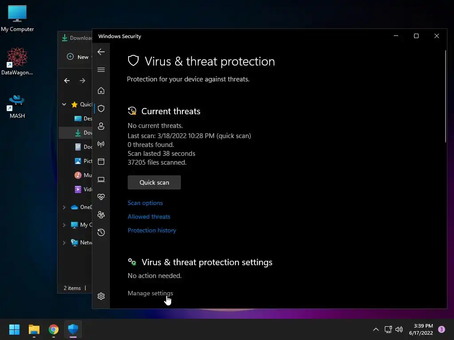The image size is (454, 340).
Task: Open the Protection history link
Action: click(152, 230)
